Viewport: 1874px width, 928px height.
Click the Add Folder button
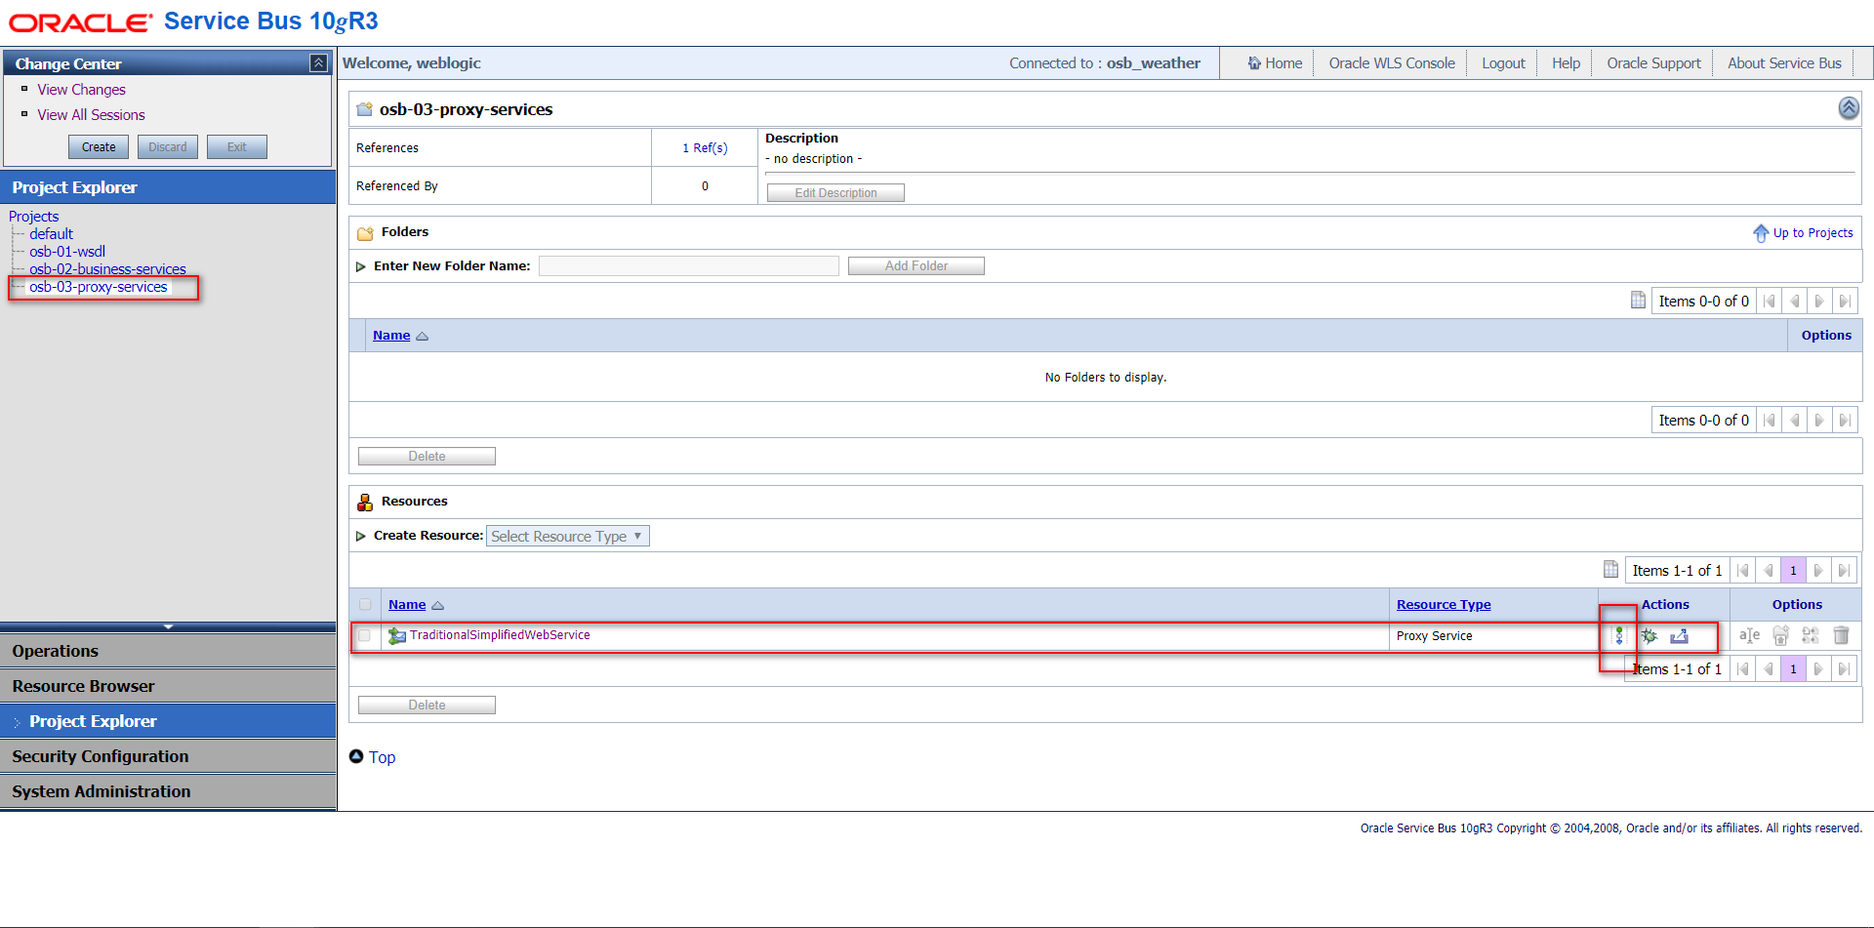917,266
